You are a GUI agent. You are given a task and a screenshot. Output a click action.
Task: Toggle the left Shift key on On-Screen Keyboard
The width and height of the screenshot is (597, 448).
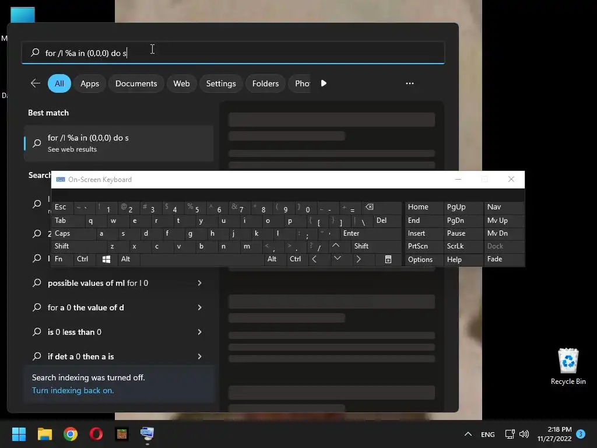click(79, 247)
